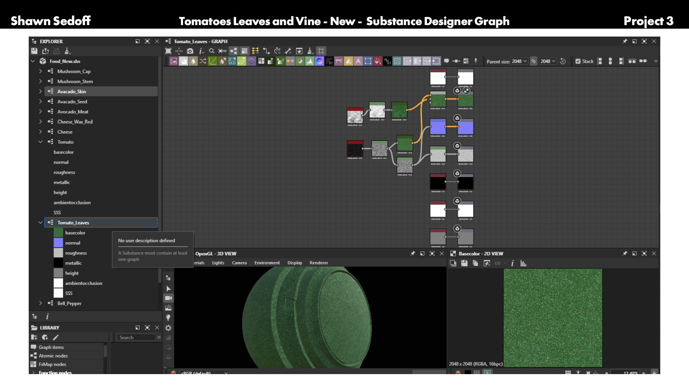Toggle the stacked frames display button in graph toolbar
Image resolution: width=689 pixels, height=387 pixels.
pyautogui.click(x=244, y=51)
